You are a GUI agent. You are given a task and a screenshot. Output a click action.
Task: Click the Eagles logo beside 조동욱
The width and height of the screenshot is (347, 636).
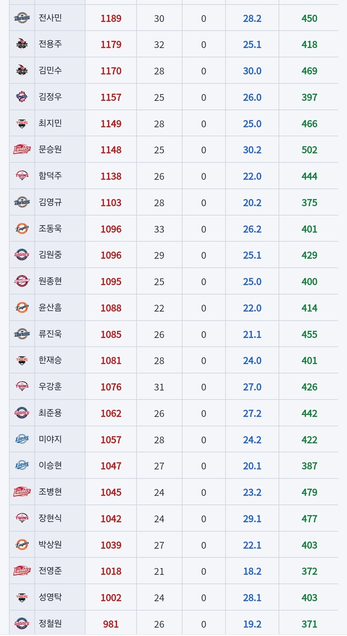click(22, 229)
